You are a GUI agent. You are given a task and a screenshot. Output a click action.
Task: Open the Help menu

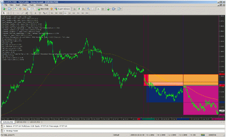[46, 5]
